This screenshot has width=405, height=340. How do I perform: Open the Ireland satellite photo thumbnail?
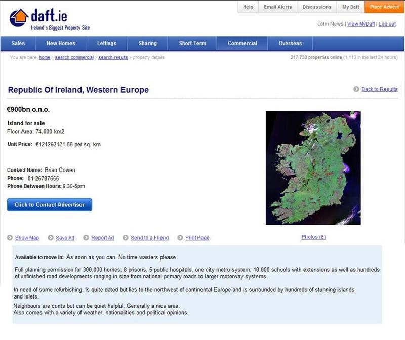coord(313,167)
